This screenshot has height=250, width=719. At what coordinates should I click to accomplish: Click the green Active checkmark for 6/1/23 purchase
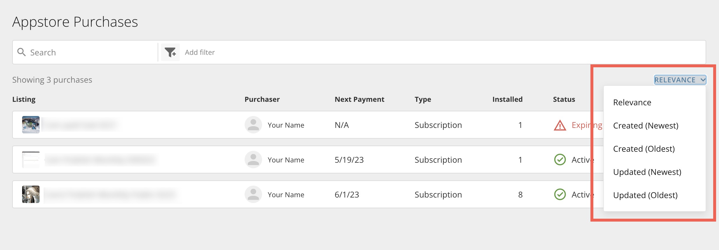coord(560,195)
